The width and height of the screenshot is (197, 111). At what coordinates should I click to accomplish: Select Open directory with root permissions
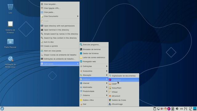[x=60, y=26]
